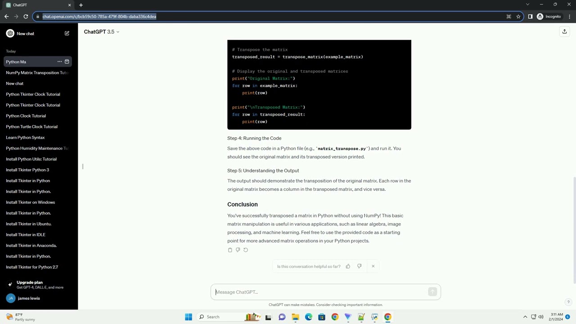Open Learn Python Syntax chat
Screen dimensions: 576x324
37,137
